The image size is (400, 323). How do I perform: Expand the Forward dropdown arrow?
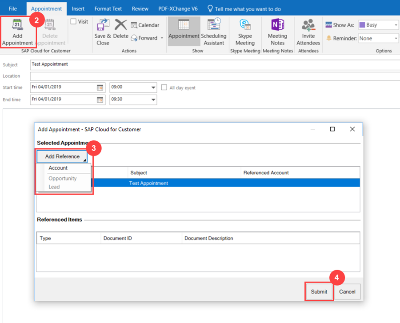(162, 38)
